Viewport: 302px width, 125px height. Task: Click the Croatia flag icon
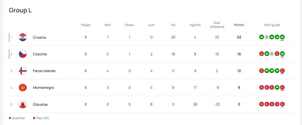[23, 37]
